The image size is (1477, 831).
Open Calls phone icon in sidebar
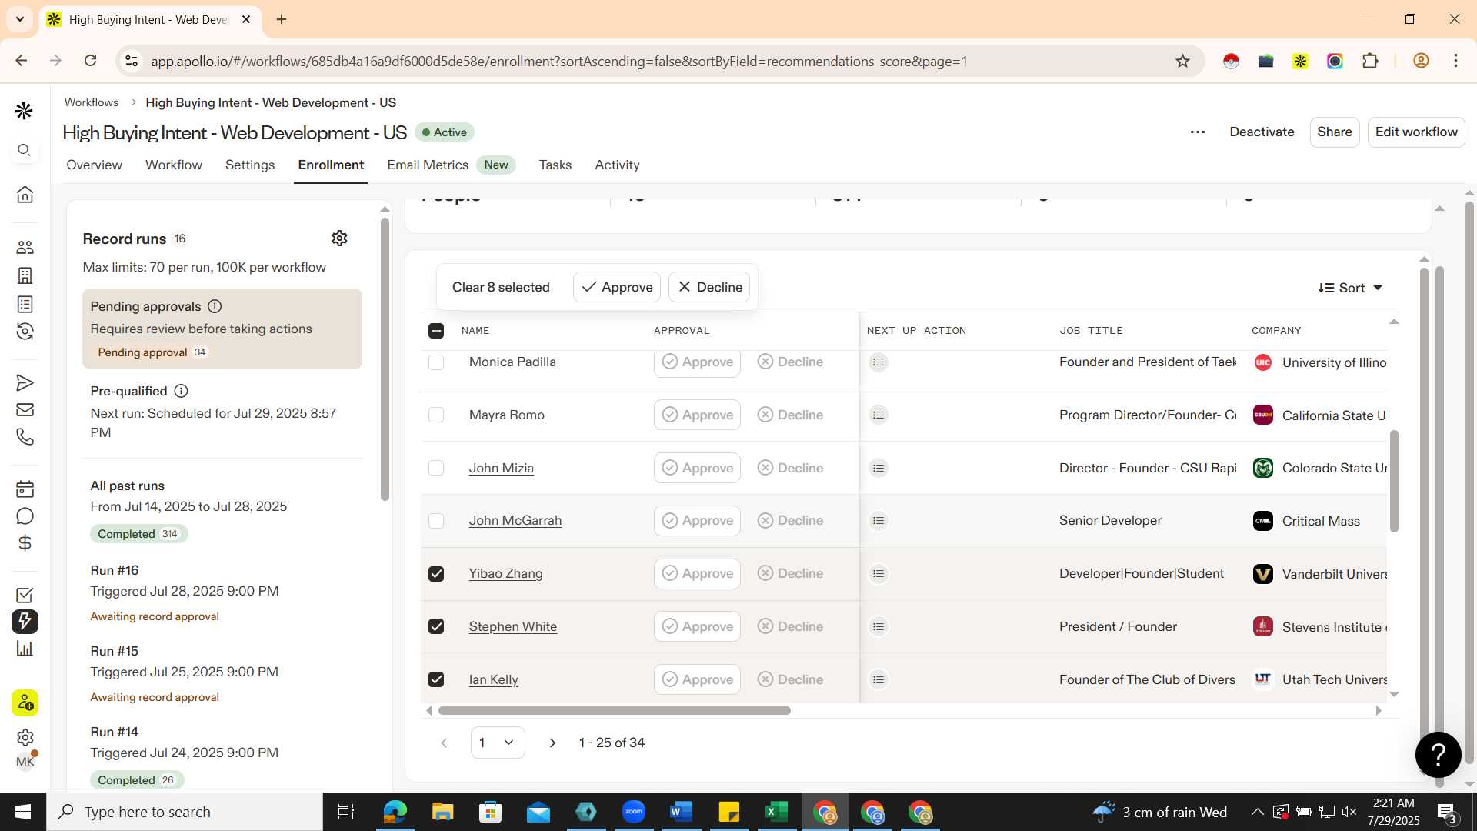click(25, 437)
